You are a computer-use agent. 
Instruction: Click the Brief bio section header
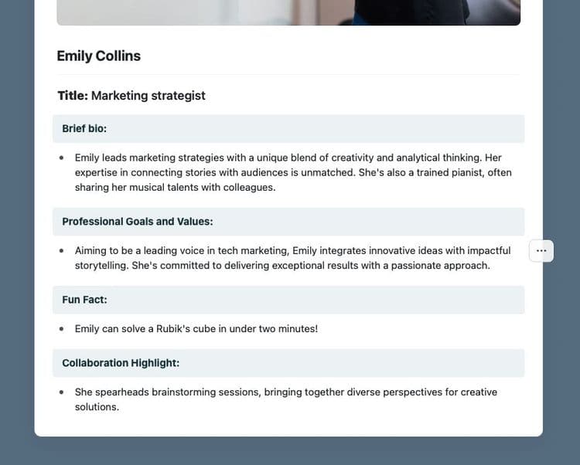288,128
